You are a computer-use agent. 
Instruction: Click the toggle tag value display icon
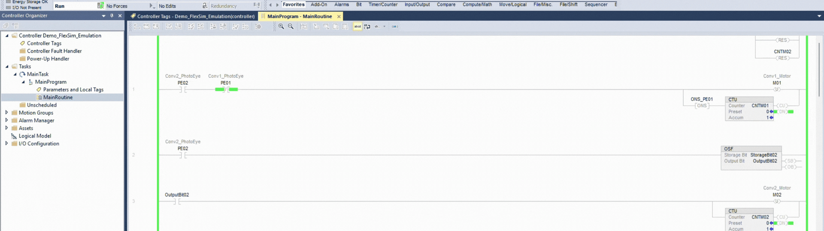(395, 27)
